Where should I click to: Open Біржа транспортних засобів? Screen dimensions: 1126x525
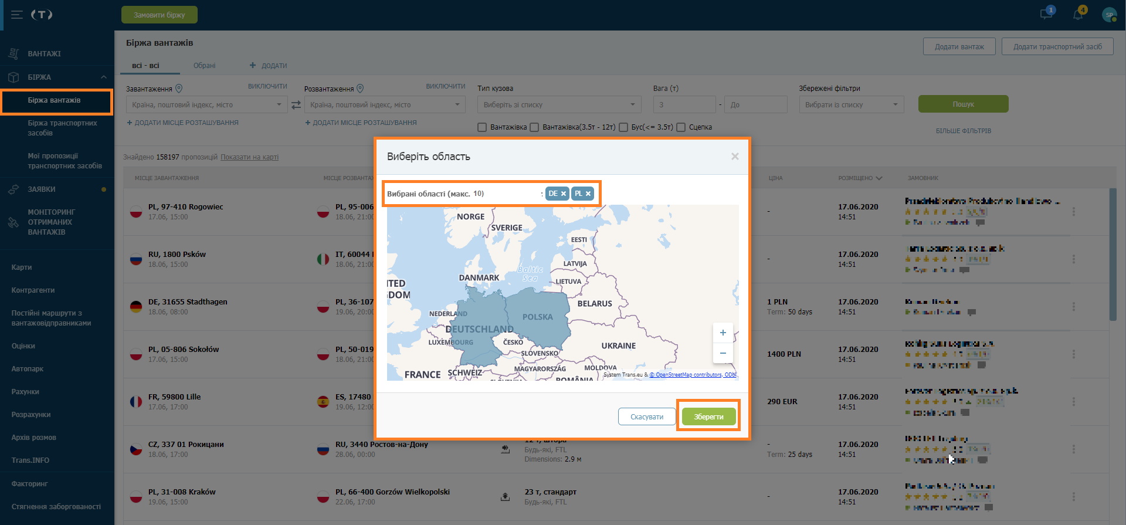click(x=62, y=128)
